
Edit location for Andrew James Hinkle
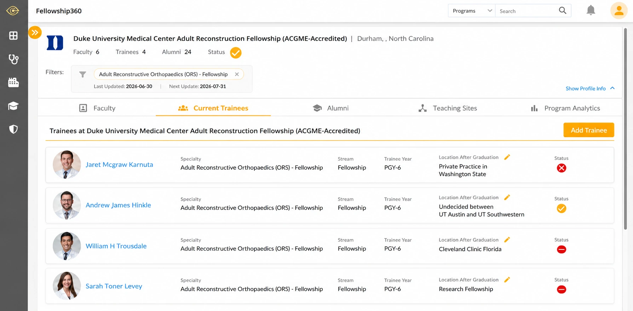(507, 197)
